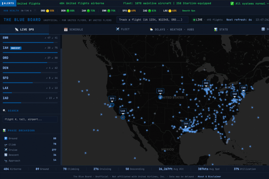Click the hub health help question icon
269x179 pixels.
pyautogui.click(x=35, y=11)
